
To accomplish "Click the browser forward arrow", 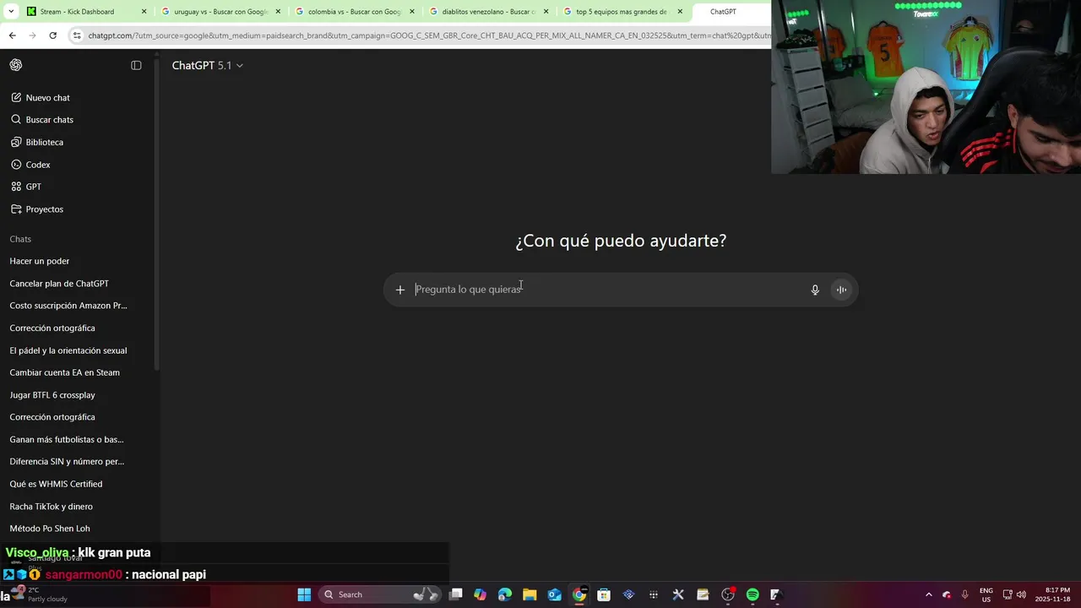I will [x=32, y=35].
